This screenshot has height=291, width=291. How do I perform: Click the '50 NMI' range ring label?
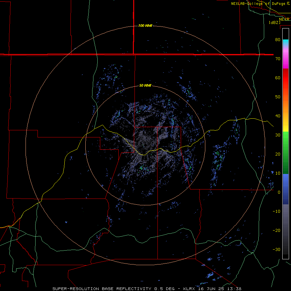tap(145, 86)
